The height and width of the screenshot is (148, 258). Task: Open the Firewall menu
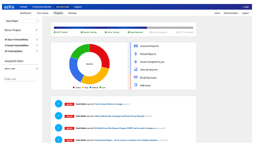pos(23,7)
